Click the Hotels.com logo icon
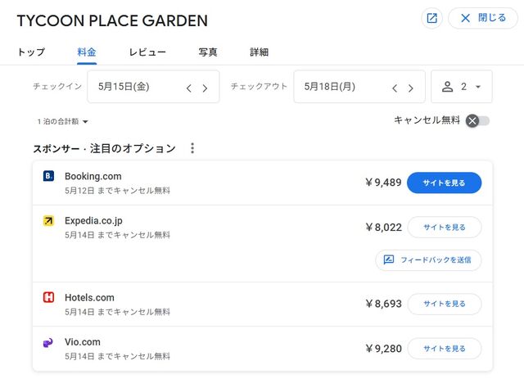 tap(49, 297)
